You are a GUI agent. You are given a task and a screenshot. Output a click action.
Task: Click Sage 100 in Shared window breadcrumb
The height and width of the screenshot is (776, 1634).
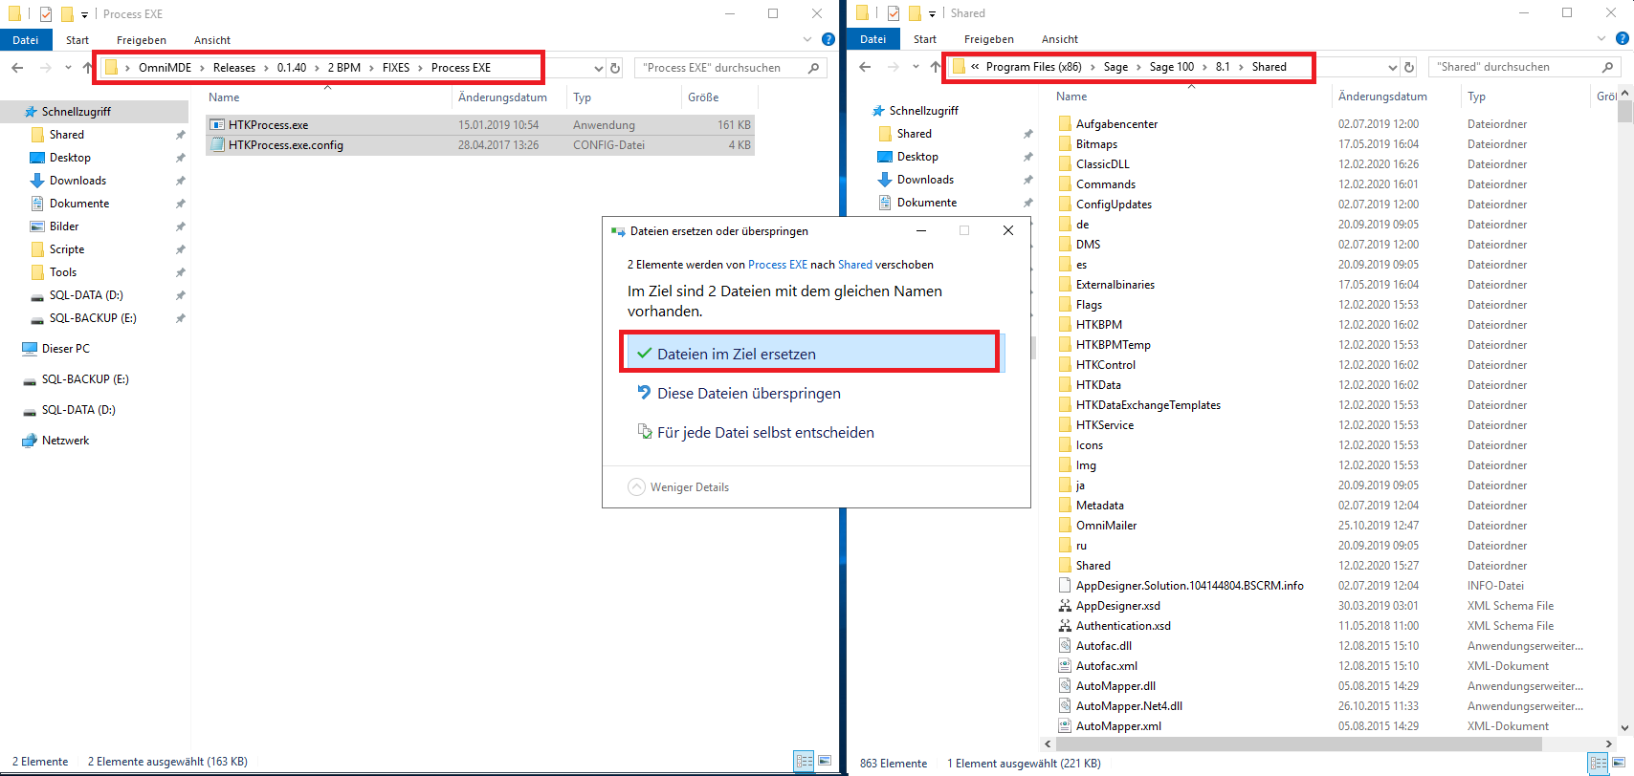(x=1172, y=67)
